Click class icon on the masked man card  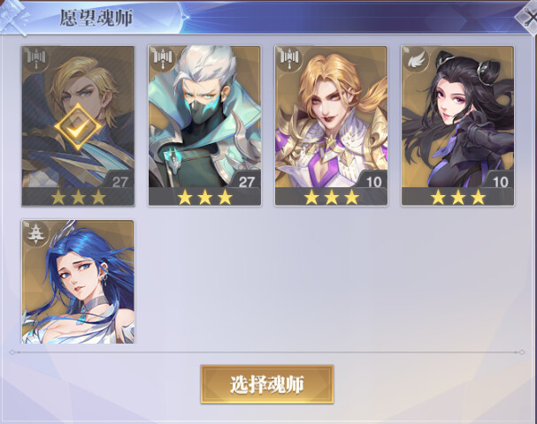tap(163, 59)
